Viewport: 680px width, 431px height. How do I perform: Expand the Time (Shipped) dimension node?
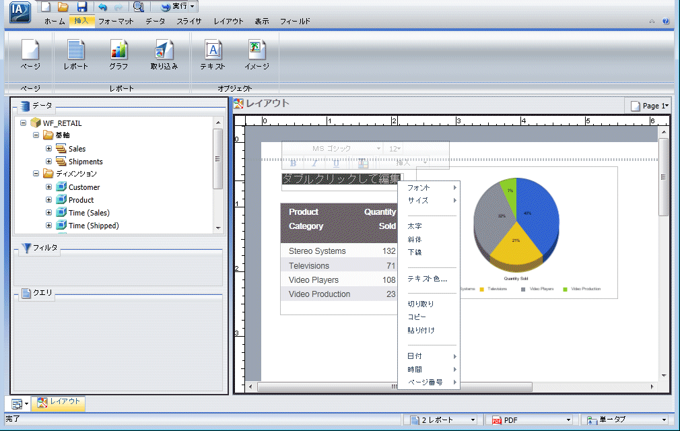(x=48, y=226)
